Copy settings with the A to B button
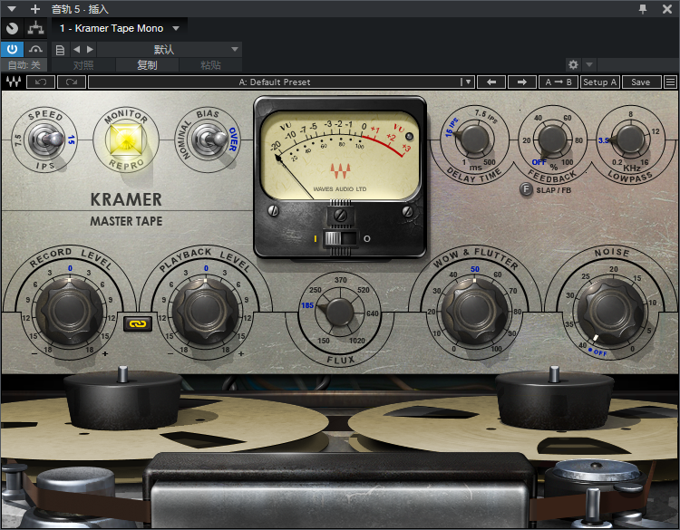 coord(559,82)
